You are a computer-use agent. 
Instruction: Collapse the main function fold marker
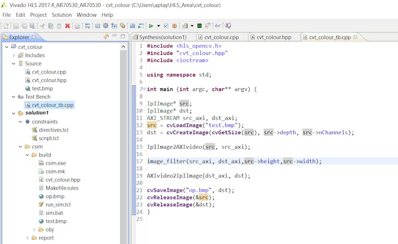click(x=144, y=89)
